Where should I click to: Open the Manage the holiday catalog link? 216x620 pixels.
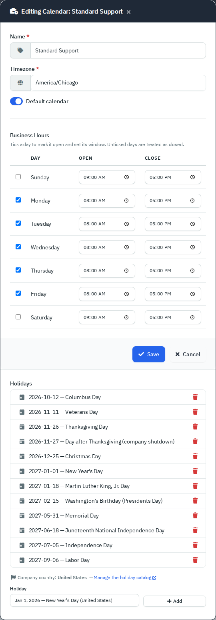point(125,578)
